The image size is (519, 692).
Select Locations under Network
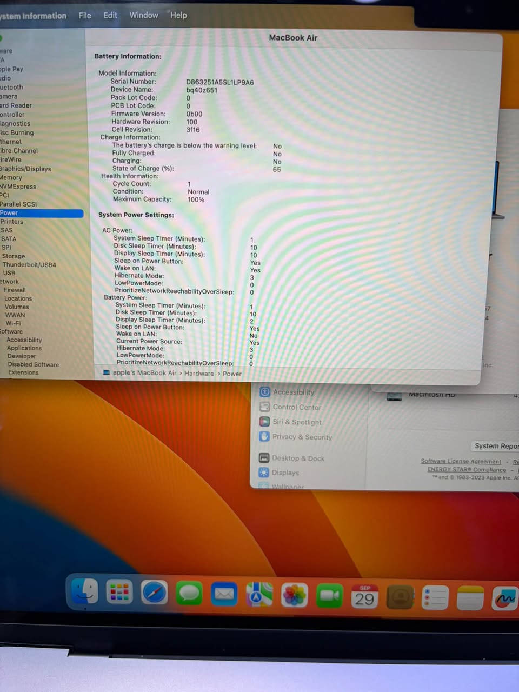pyautogui.click(x=18, y=298)
